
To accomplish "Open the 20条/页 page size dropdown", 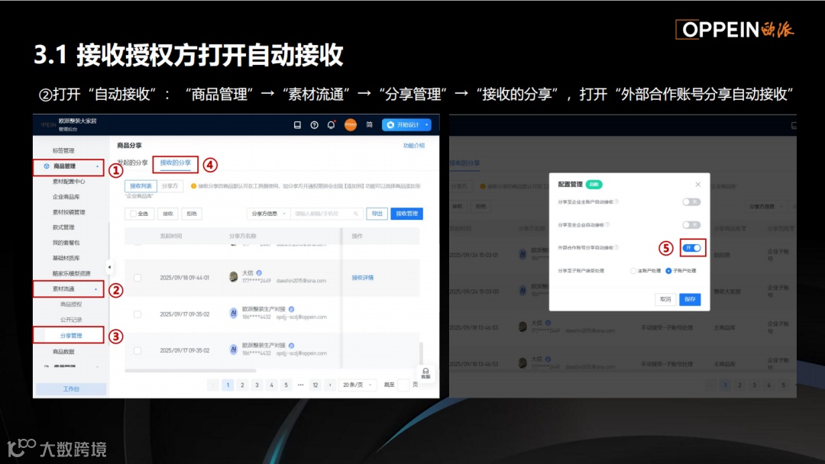I will pos(357,385).
